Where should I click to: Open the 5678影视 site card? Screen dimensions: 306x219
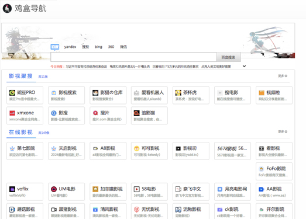point(232,151)
